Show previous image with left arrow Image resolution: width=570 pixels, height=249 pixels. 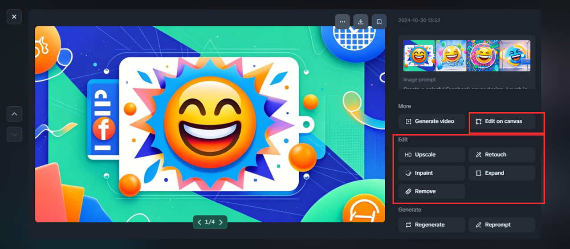[199, 222]
